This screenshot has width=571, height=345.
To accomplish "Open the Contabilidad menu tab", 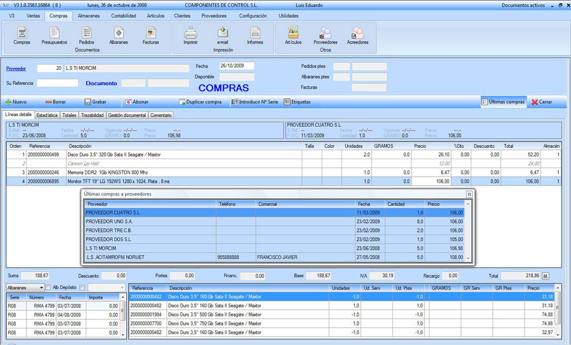I will [x=124, y=16].
